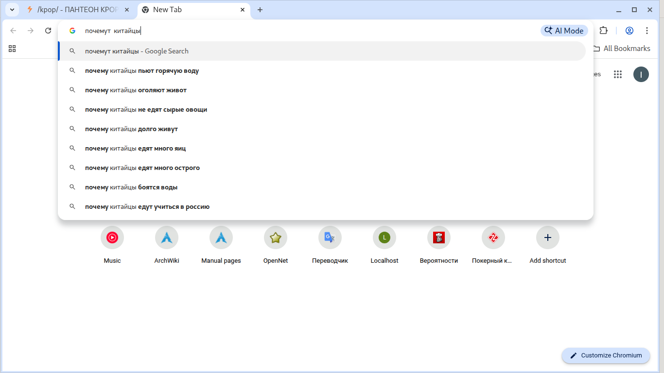Click the Add shortcut plus icon
The width and height of the screenshot is (664, 373).
pos(548,237)
